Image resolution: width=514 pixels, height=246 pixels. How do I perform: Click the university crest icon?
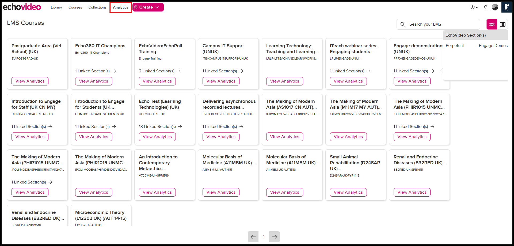(x=506, y=7)
